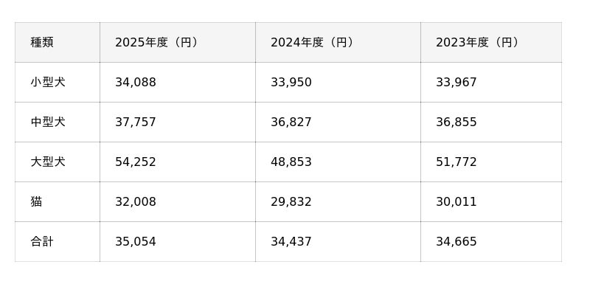Select the cell showing 51,772
The height and width of the screenshot is (284, 590).
point(491,162)
